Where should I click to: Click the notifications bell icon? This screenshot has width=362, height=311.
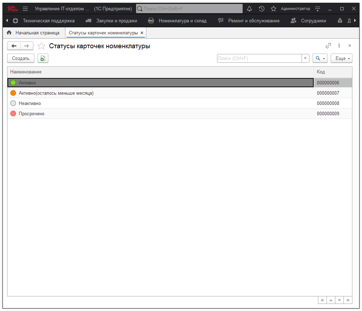click(x=249, y=9)
